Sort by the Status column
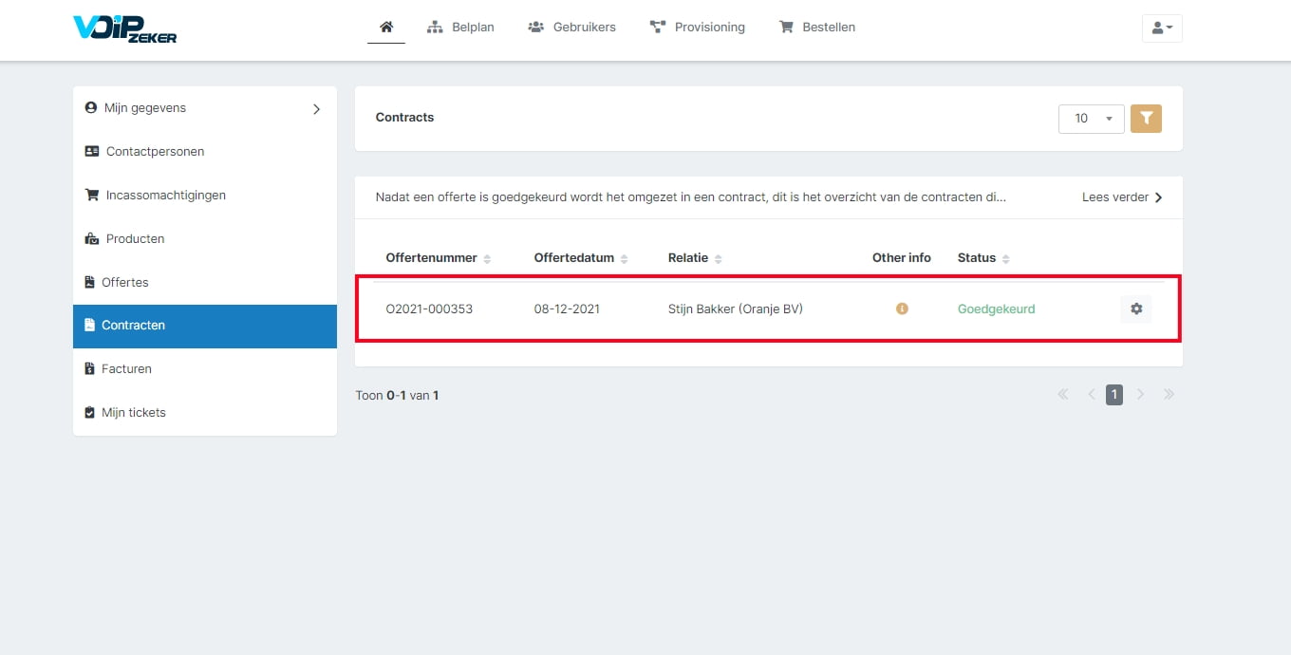The height and width of the screenshot is (655, 1291). point(983,258)
